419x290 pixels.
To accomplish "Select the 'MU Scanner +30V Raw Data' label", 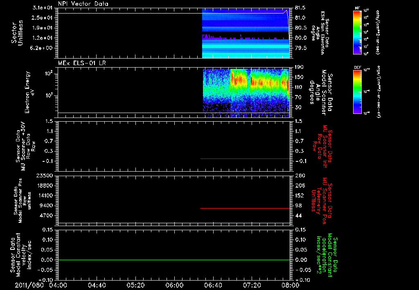I will click(x=25, y=146).
